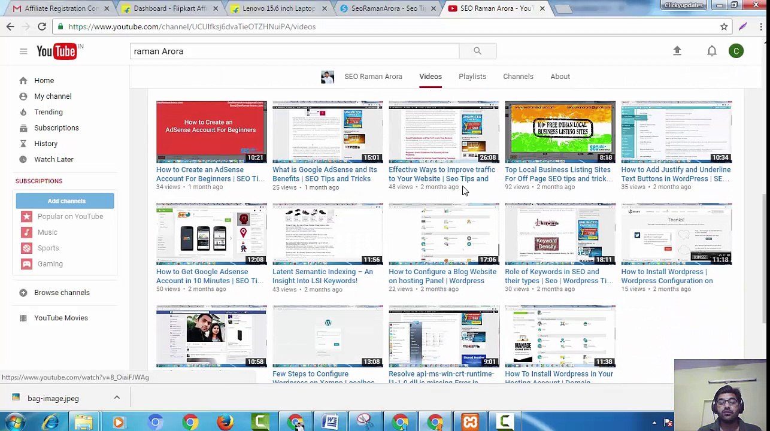Open Popular on YouTube subscription
Viewport: 770px width, 431px height.
click(x=70, y=217)
